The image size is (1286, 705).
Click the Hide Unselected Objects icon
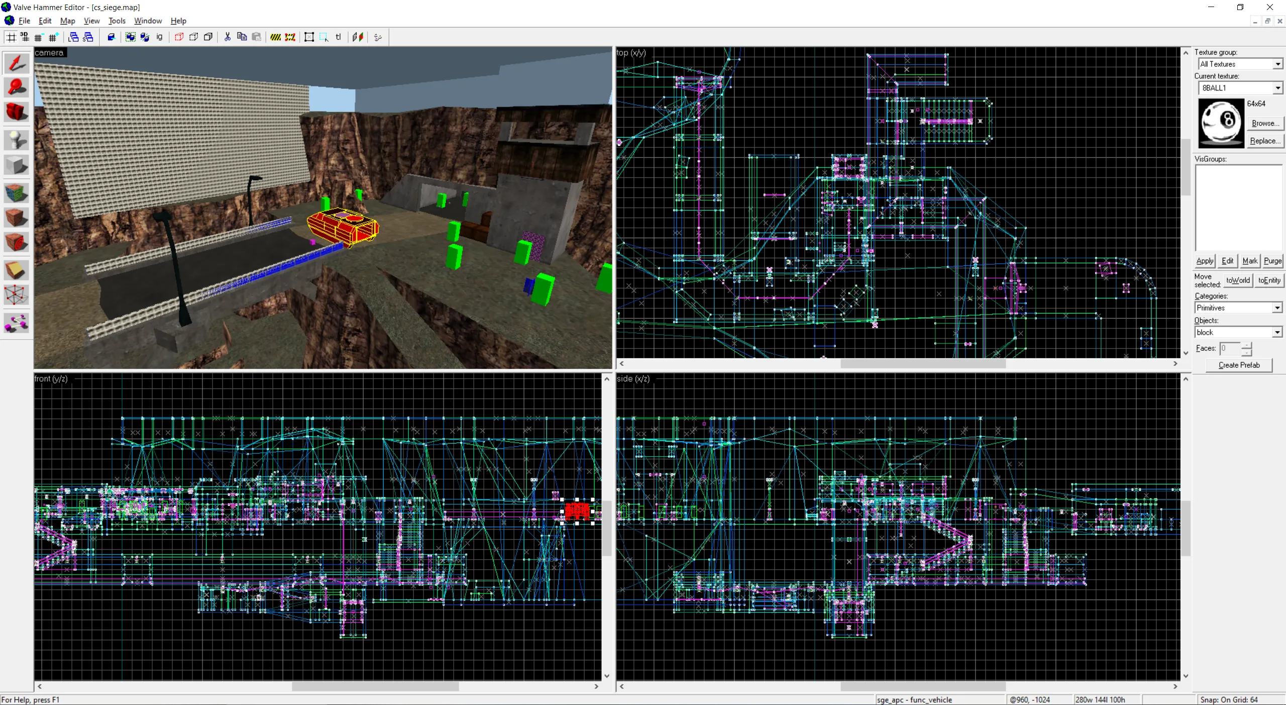click(193, 37)
